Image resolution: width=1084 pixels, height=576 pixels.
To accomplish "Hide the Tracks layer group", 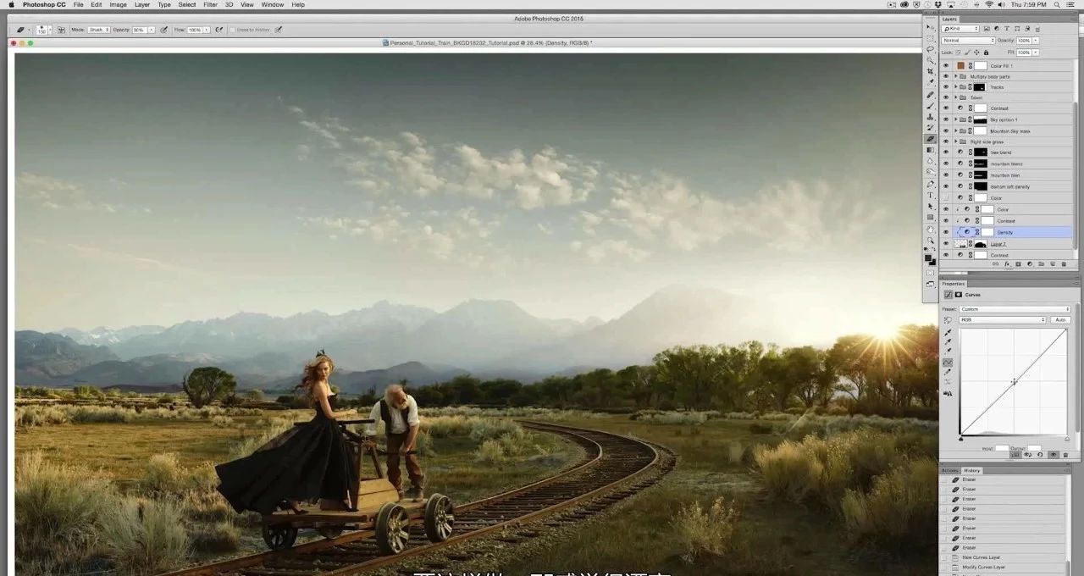I will click(946, 87).
